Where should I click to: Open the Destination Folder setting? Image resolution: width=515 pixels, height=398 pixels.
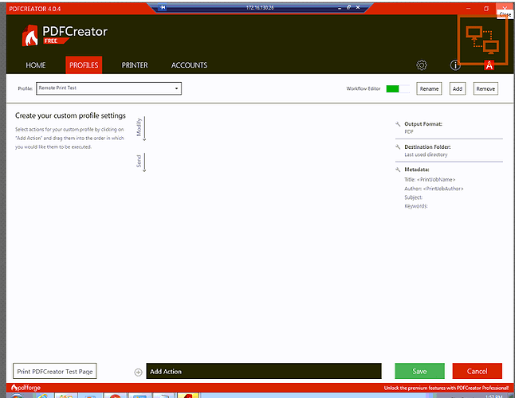tap(427, 147)
